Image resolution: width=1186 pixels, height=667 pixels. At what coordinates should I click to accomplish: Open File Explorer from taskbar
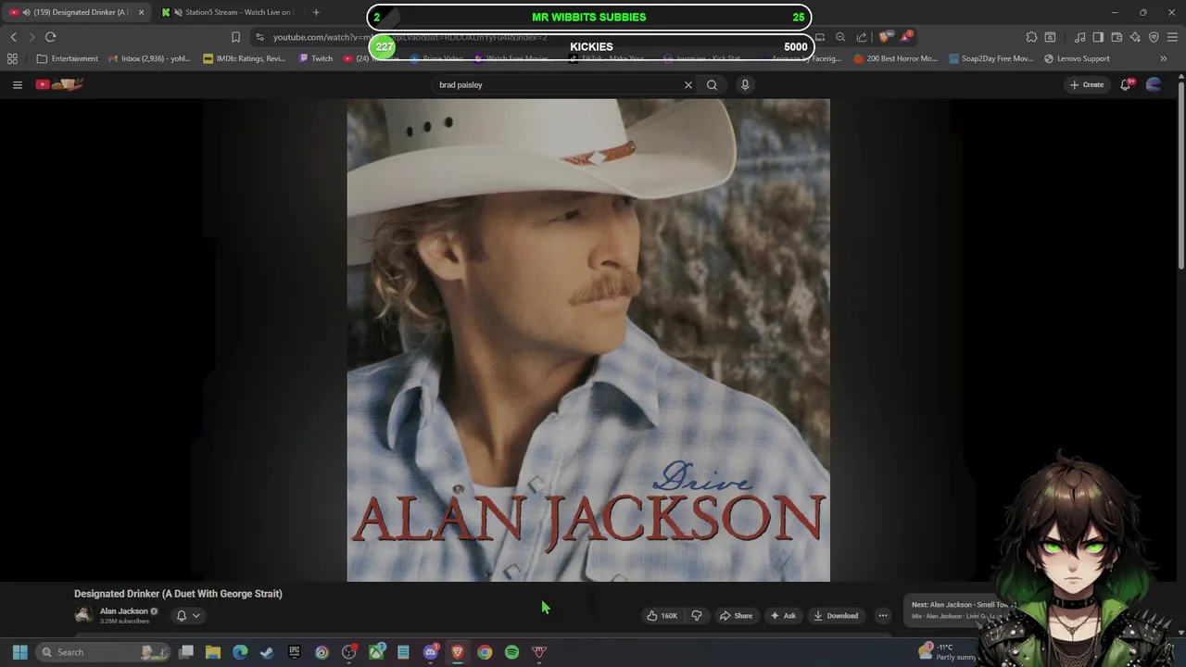(213, 652)
